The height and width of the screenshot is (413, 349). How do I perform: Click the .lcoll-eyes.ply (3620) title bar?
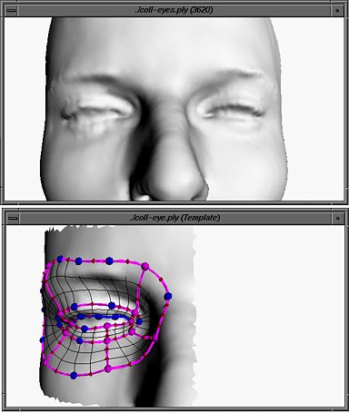point(174,10)
